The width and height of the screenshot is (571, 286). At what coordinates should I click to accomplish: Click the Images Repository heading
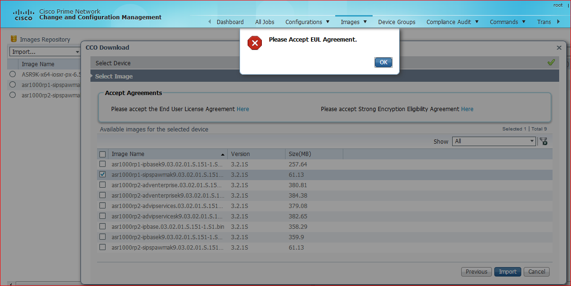[x=45, y=40]
